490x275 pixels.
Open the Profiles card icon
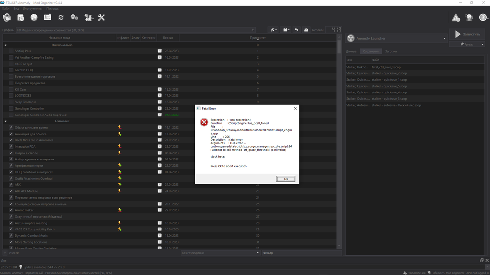[x=48, y=18]
